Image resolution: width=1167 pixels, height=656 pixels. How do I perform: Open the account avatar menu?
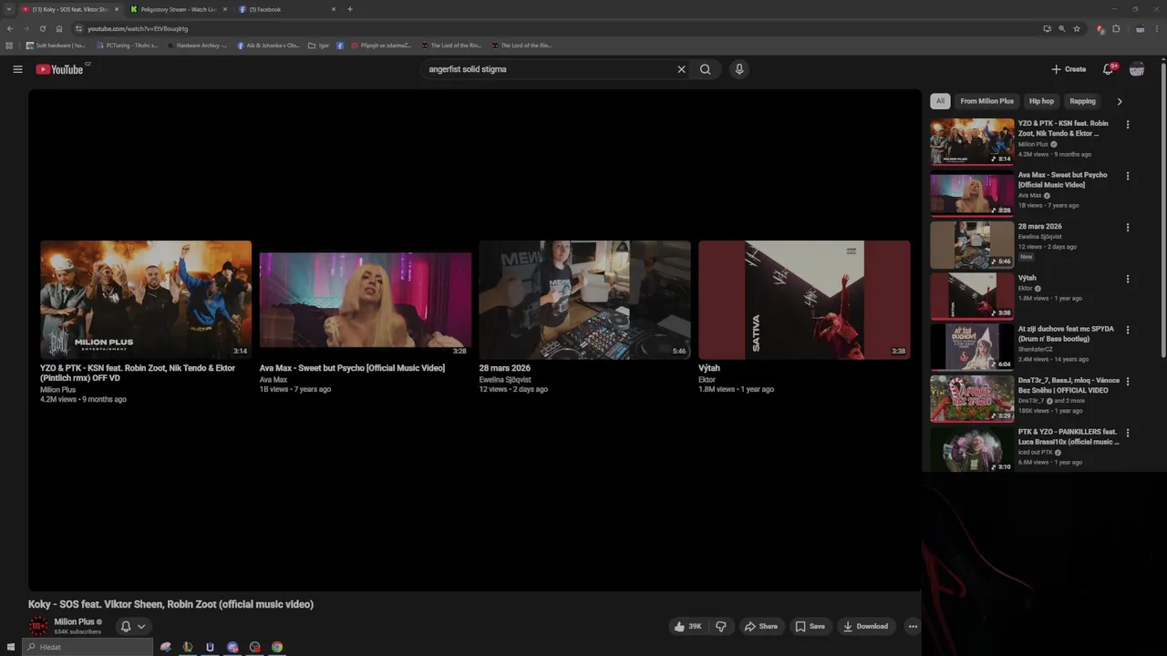coord(1137,69)
